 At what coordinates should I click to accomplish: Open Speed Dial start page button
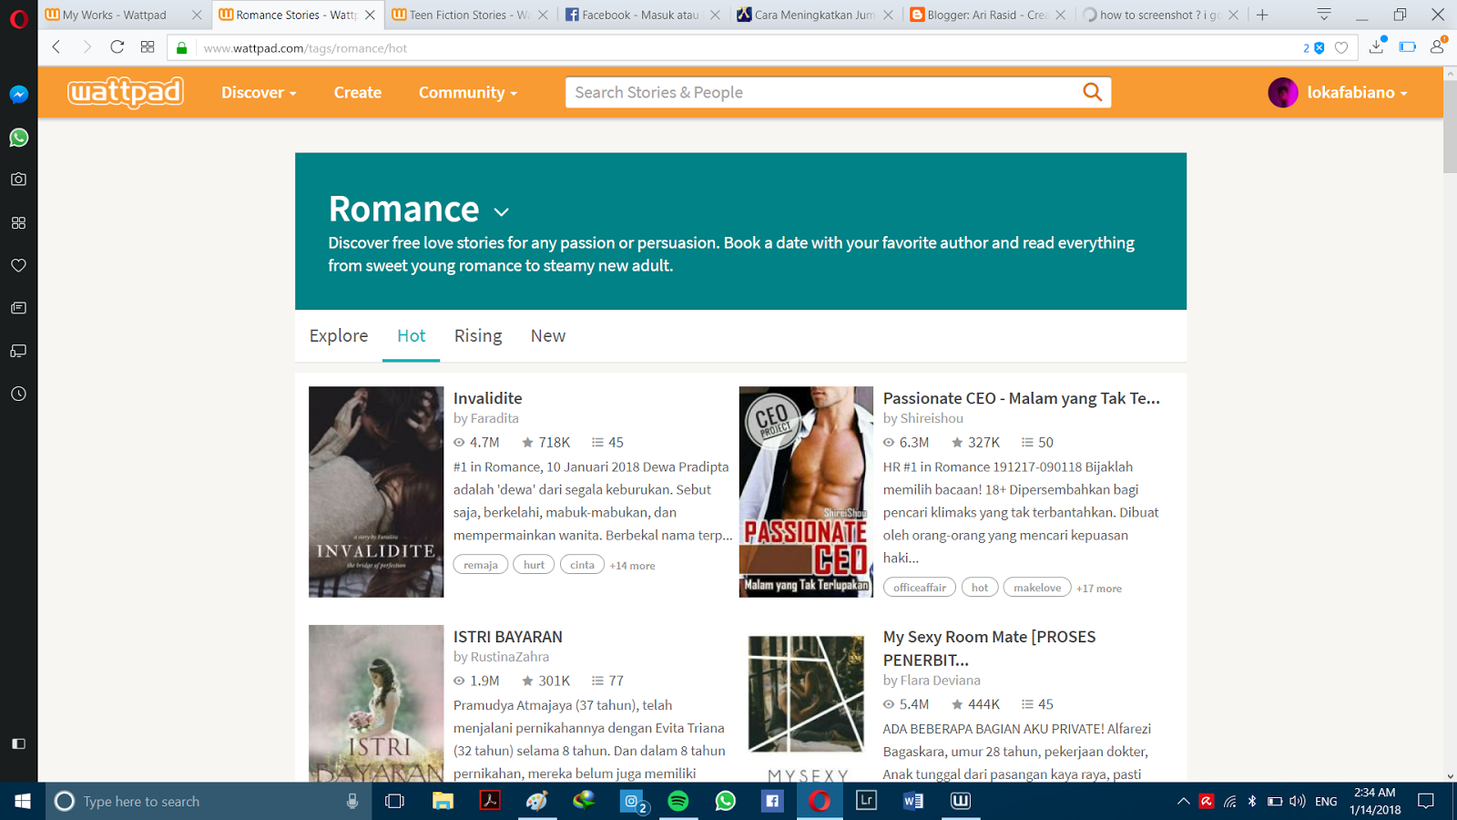click(148, 47)
